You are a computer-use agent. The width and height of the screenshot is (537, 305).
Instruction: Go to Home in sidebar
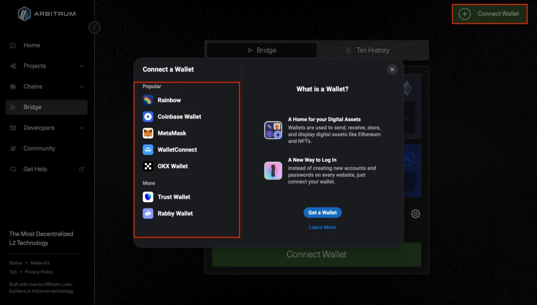[47, 45]
